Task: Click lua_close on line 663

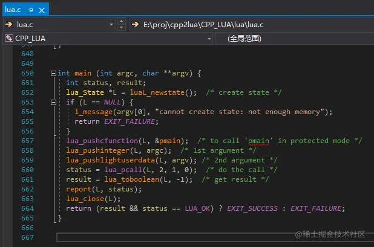Action: 85,199
